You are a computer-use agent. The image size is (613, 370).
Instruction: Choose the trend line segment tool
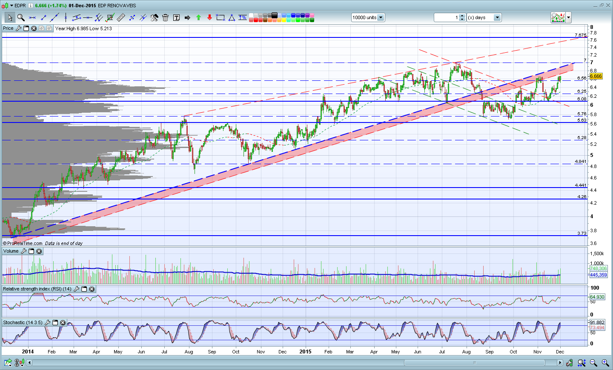tap(43, 17)
